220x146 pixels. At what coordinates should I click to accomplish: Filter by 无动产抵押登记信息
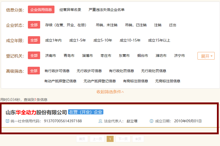click(100, 81)
